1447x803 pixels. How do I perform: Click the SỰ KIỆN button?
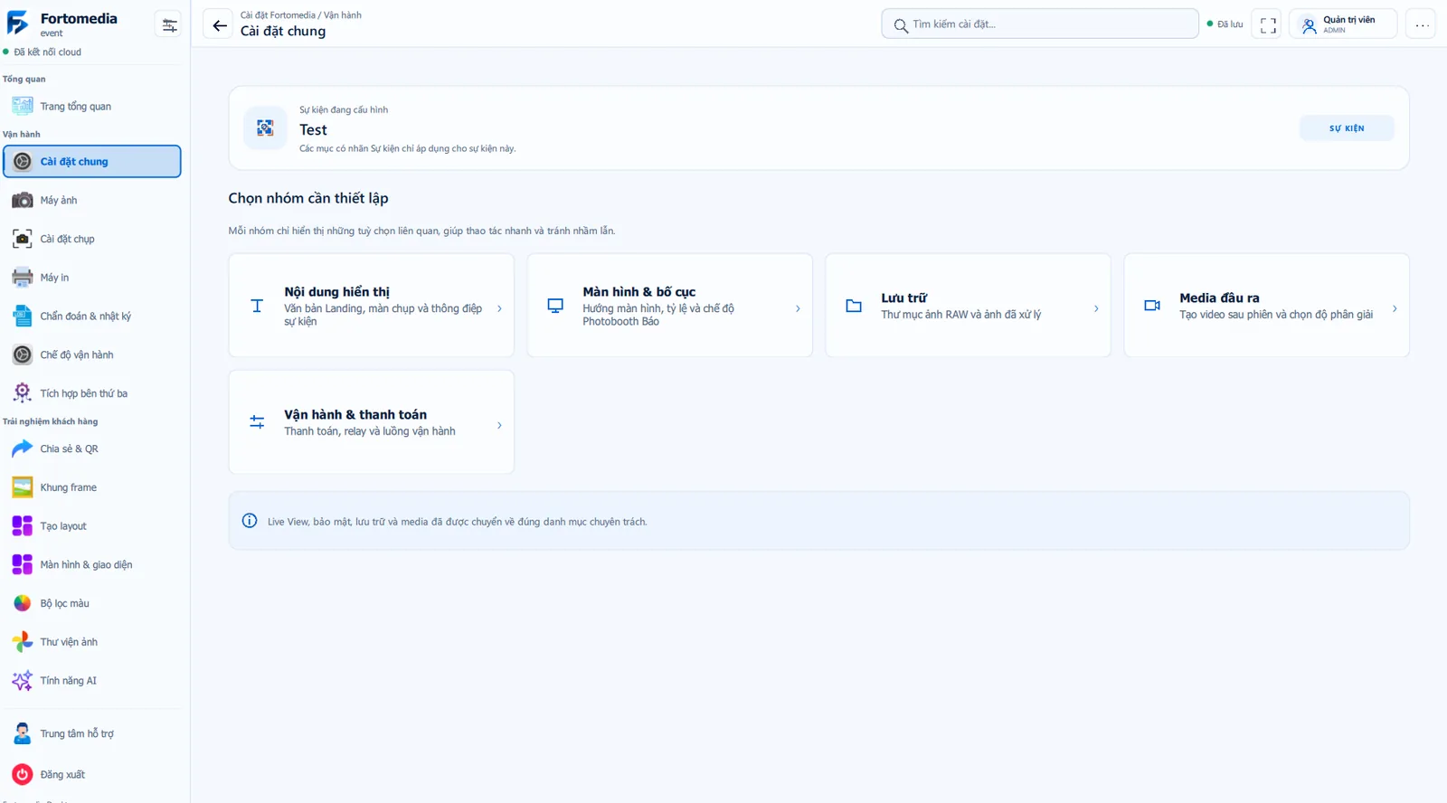tap(1347, 128)
